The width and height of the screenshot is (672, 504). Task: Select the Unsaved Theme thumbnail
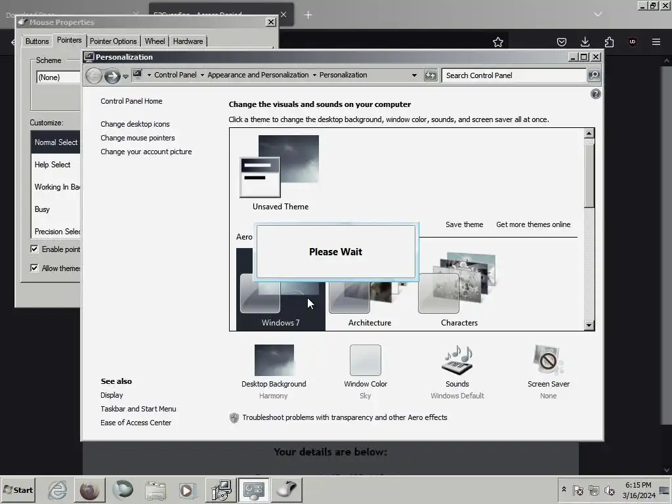(280, 173)
